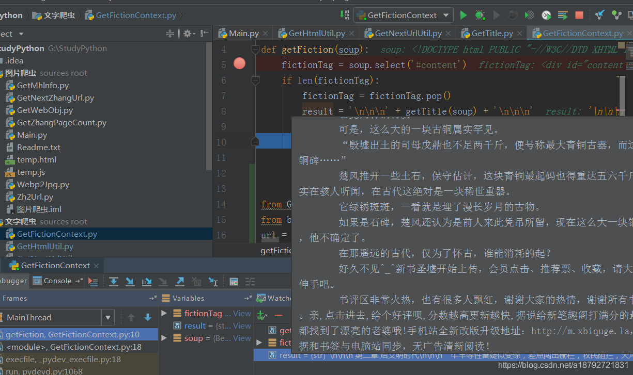Click the Make Project binary-arrow icon
Image resolution: width=633 pixels, height=375 pixels.
[x=344, y=15]
